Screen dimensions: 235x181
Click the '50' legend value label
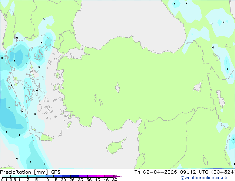[115, 180]
